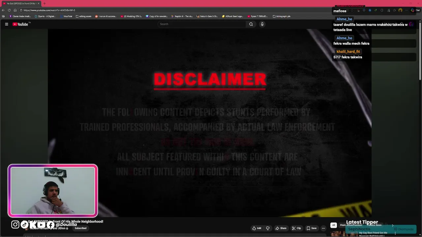Open more actions three-dot menu beside Save

coord(323,228)
